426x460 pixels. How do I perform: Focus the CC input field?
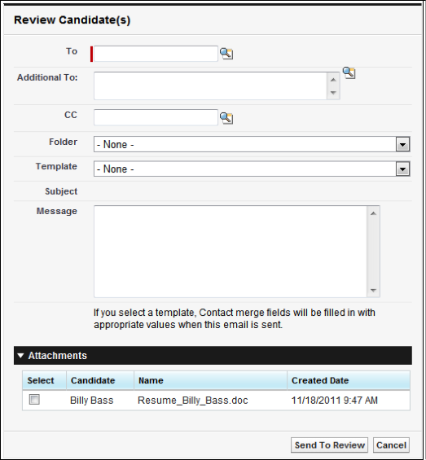pos(156,117)
